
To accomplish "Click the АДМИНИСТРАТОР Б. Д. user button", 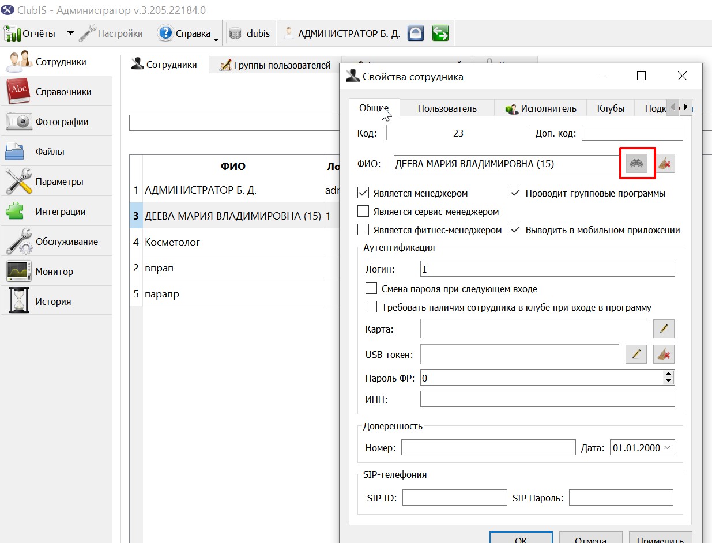I will click(342, 33).
